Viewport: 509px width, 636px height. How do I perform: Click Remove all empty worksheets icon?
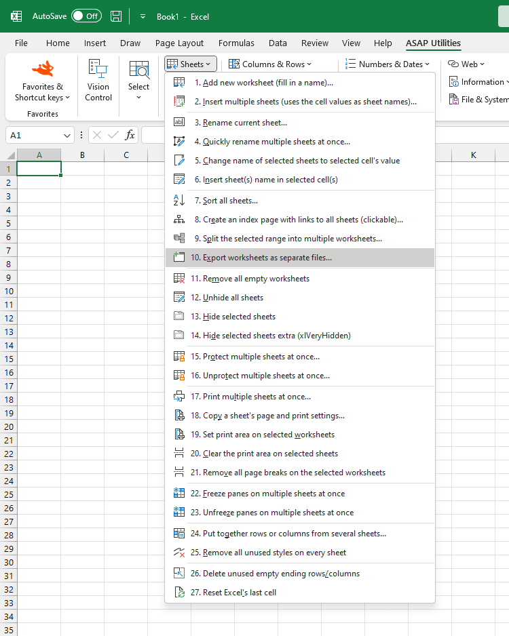(179, 279)
